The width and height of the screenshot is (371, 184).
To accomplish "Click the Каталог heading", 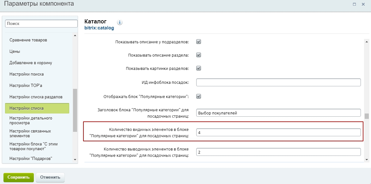I will click(x=95, y=21).
